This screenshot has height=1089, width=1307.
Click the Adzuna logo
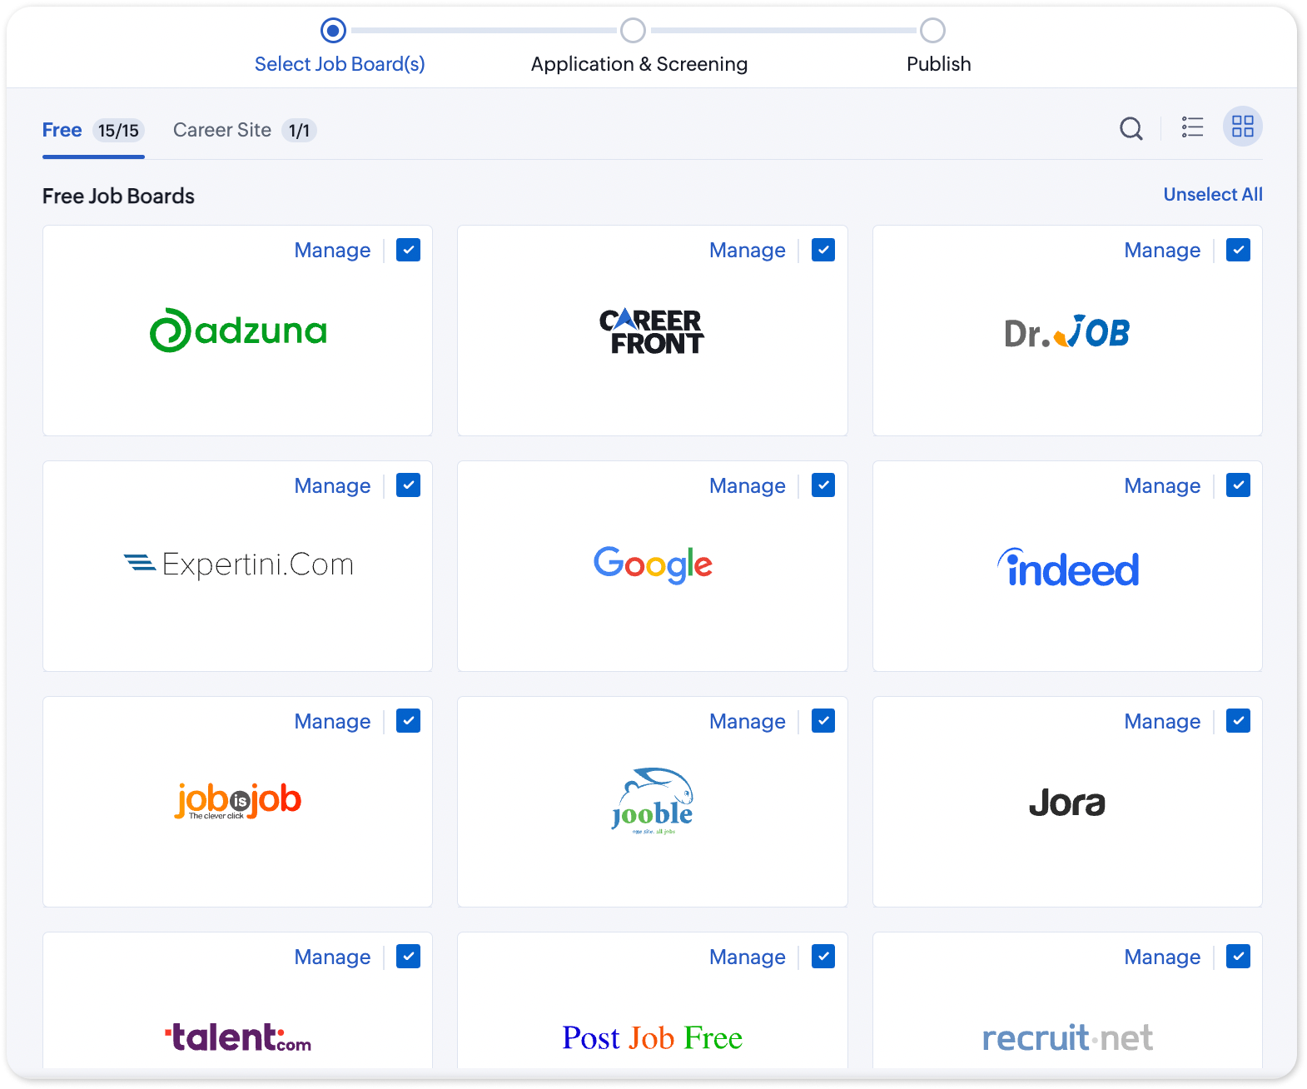tap(238, 331)
